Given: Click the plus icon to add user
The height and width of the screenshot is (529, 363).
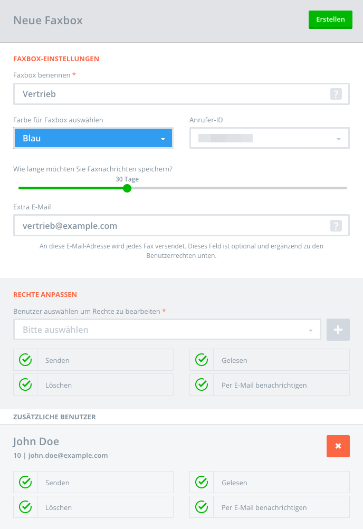Looking at the screenshot, I should coord(338,330).
